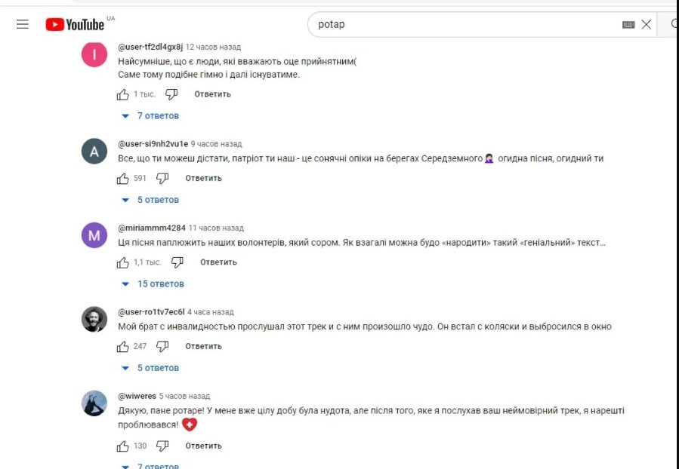Like the comment by @miriammm4284
The width and height of the screenshot is (679, 469).
pyautogui.click(x=123, y=262)
